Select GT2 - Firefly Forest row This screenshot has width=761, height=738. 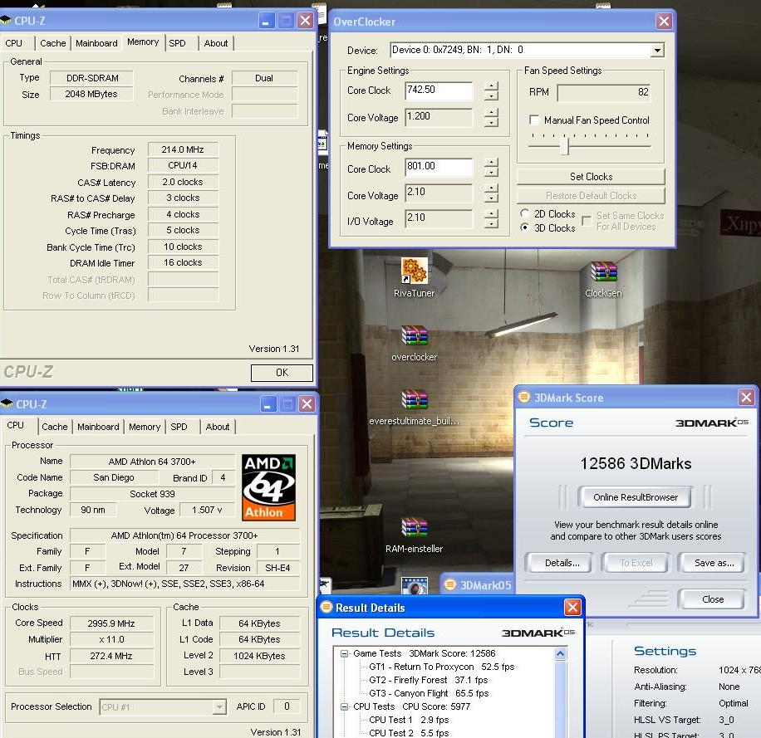428,680
